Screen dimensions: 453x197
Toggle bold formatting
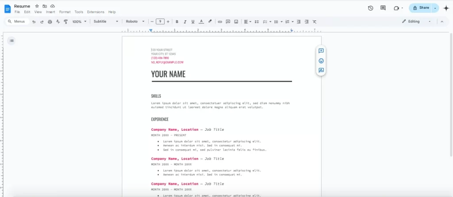[177, 22]
